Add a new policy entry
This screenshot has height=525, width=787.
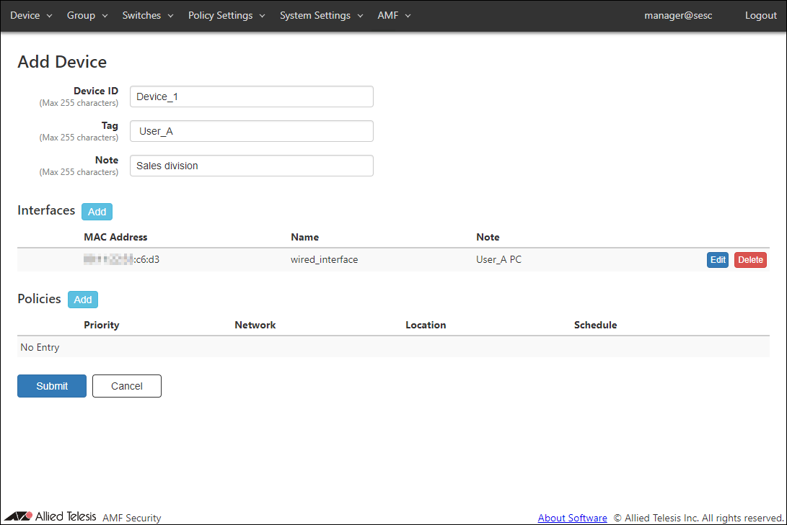coord(83,300)
